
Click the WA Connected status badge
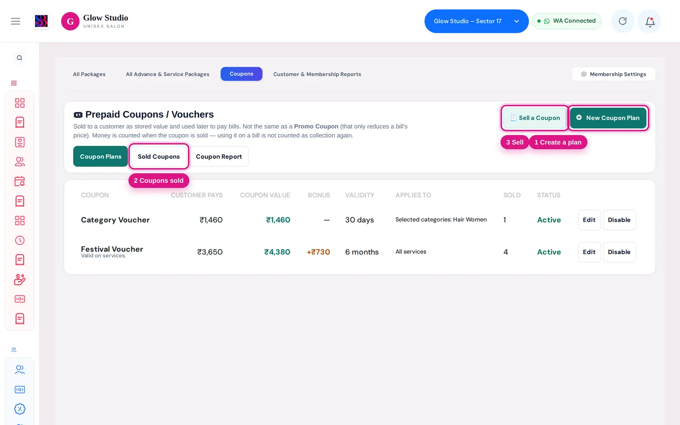tap(567, 21)
